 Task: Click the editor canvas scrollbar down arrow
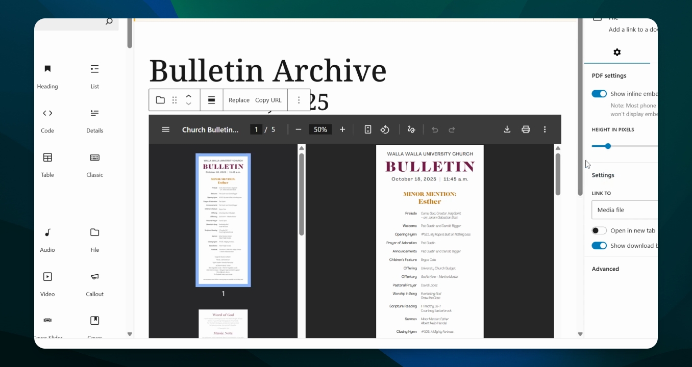coord(580,334)
